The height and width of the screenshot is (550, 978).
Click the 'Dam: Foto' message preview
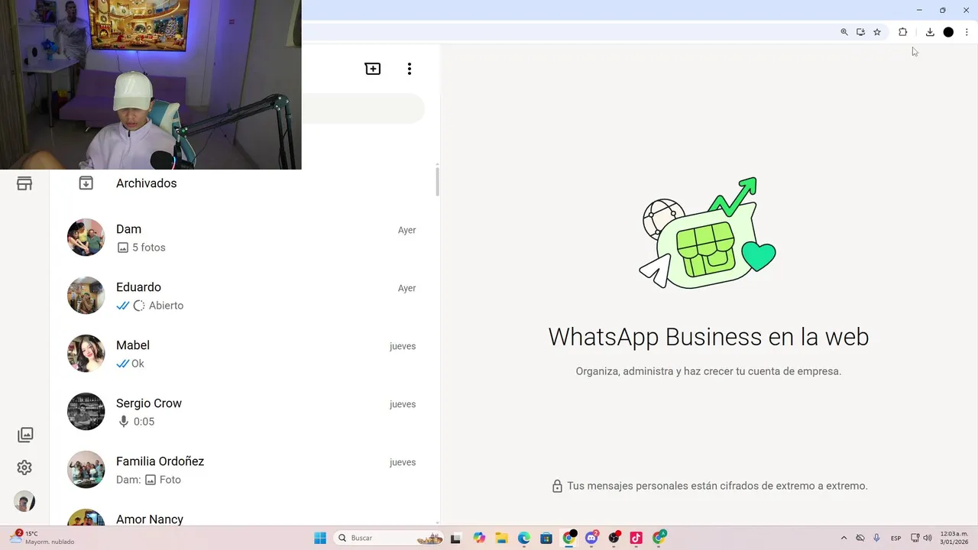tap(149, 480)
